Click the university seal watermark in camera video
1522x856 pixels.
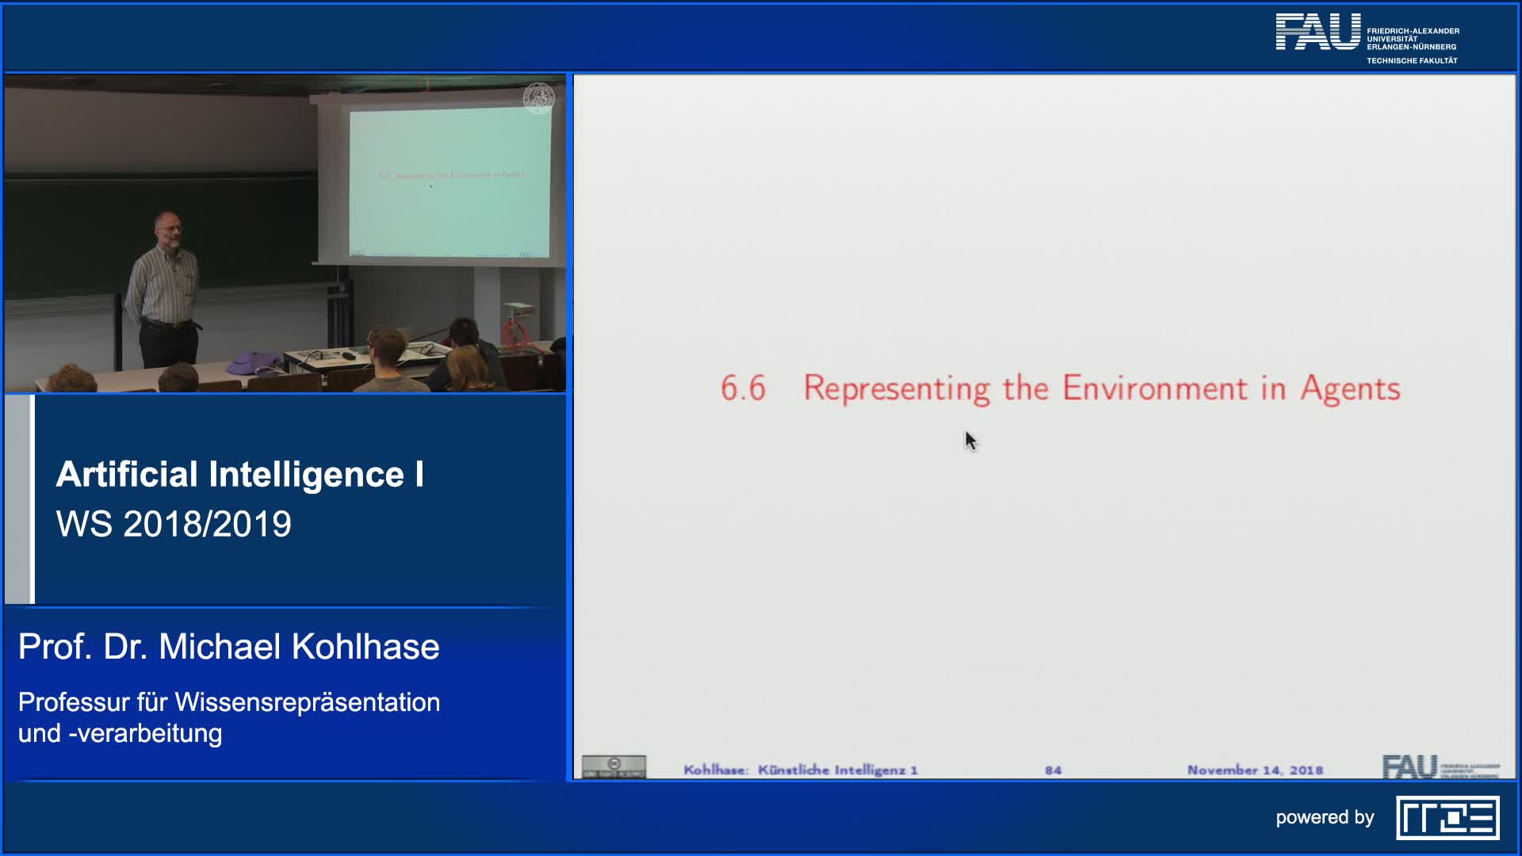coord(539,98)
